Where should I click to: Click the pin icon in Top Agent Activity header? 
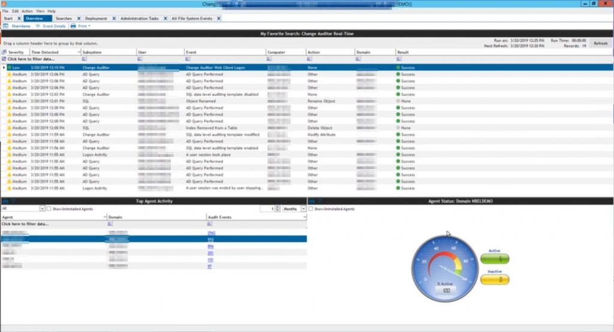click(4, 202)
